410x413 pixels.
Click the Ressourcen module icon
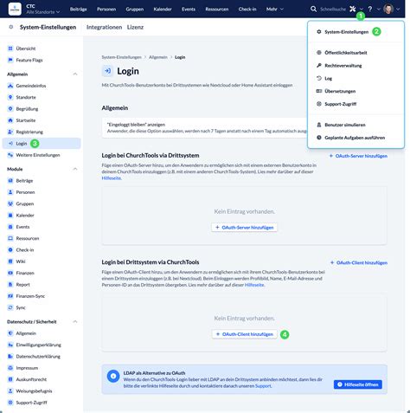10,238
